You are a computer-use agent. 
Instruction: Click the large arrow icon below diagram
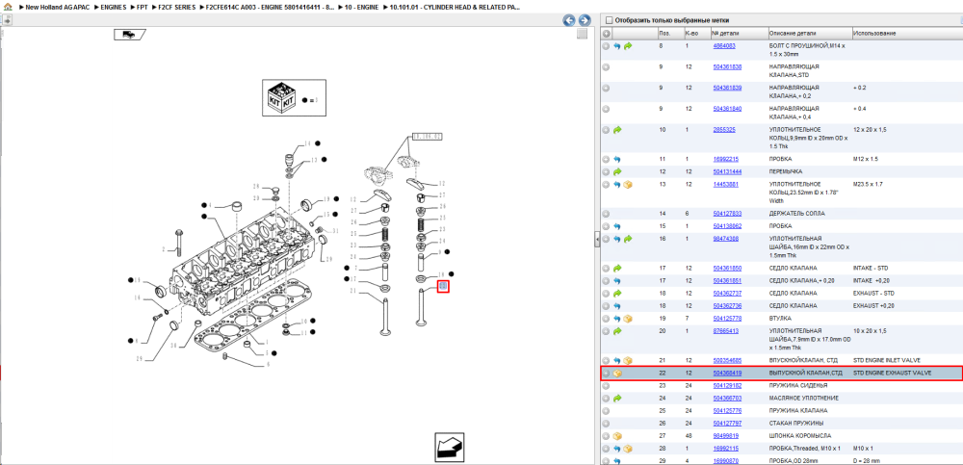click(x=451, y=446)
